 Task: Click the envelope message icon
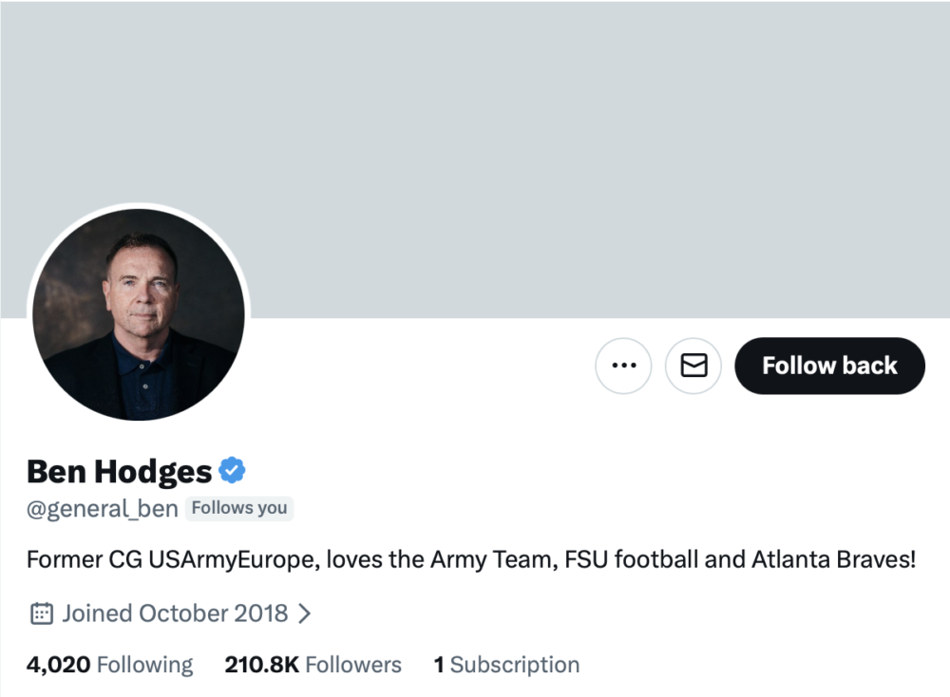[x=693, y=366]
